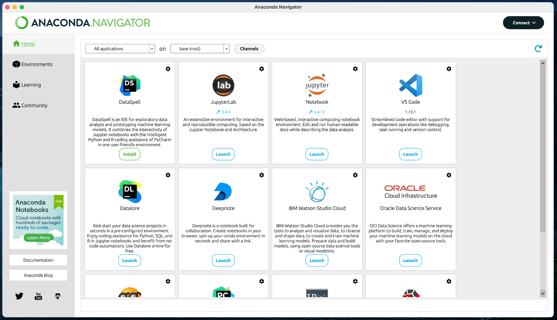557x320 pixels.
Task: Refresh the applications list
Action: (x=538, y=49)
